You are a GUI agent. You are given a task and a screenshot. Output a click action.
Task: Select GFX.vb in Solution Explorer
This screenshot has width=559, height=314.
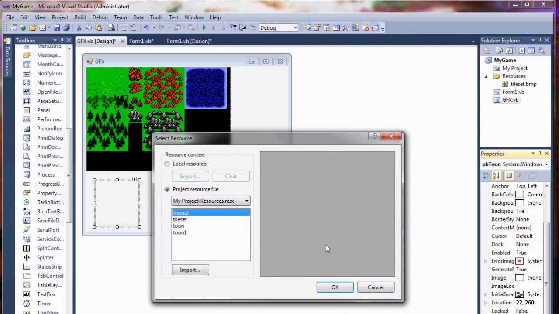511,100
